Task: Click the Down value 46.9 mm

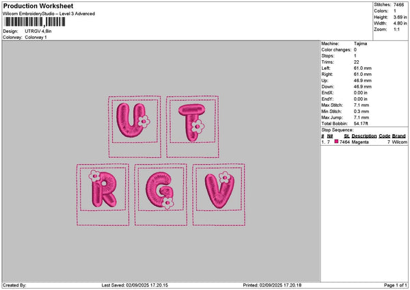Action: pyautogui.click(x=362, y=86)
